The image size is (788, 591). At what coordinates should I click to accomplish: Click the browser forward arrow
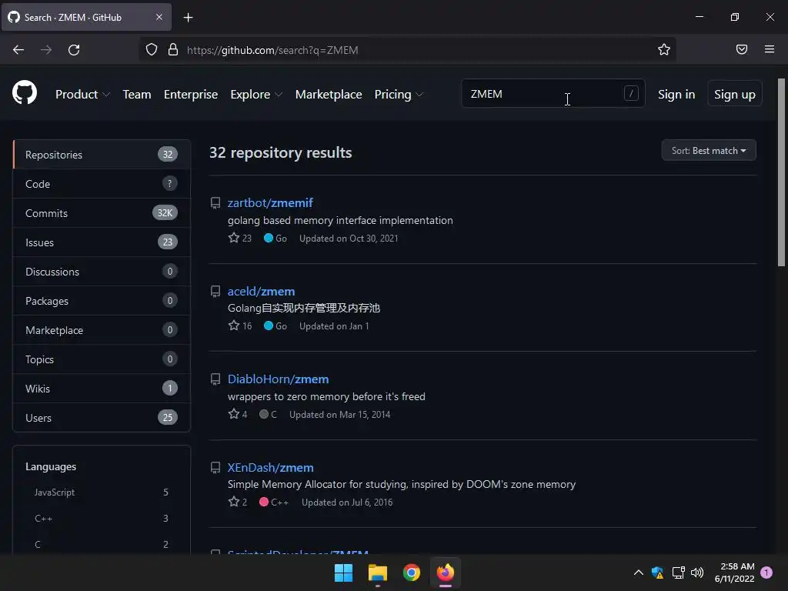46,50
